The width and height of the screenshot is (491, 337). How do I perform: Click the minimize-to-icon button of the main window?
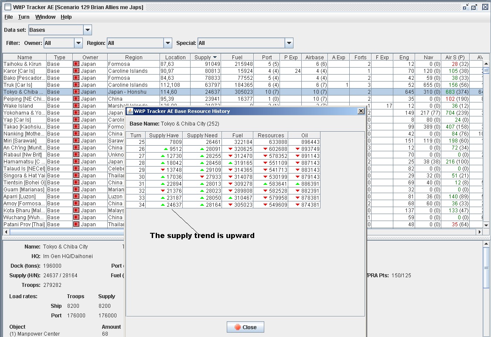click(466, 7)
